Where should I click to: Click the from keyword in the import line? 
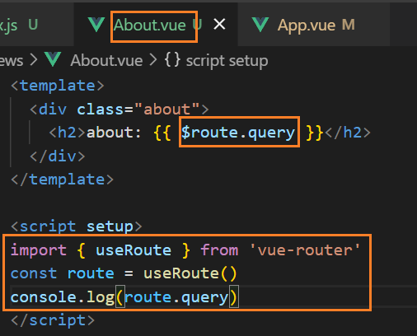[219, 250]
